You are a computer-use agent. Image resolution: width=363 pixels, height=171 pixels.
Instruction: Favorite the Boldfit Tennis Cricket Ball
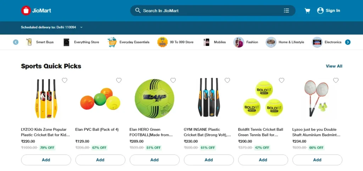pos(281,80)
